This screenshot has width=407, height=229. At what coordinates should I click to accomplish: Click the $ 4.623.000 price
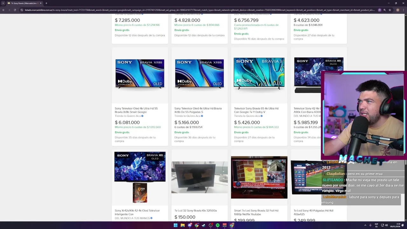tap(307, 20)
